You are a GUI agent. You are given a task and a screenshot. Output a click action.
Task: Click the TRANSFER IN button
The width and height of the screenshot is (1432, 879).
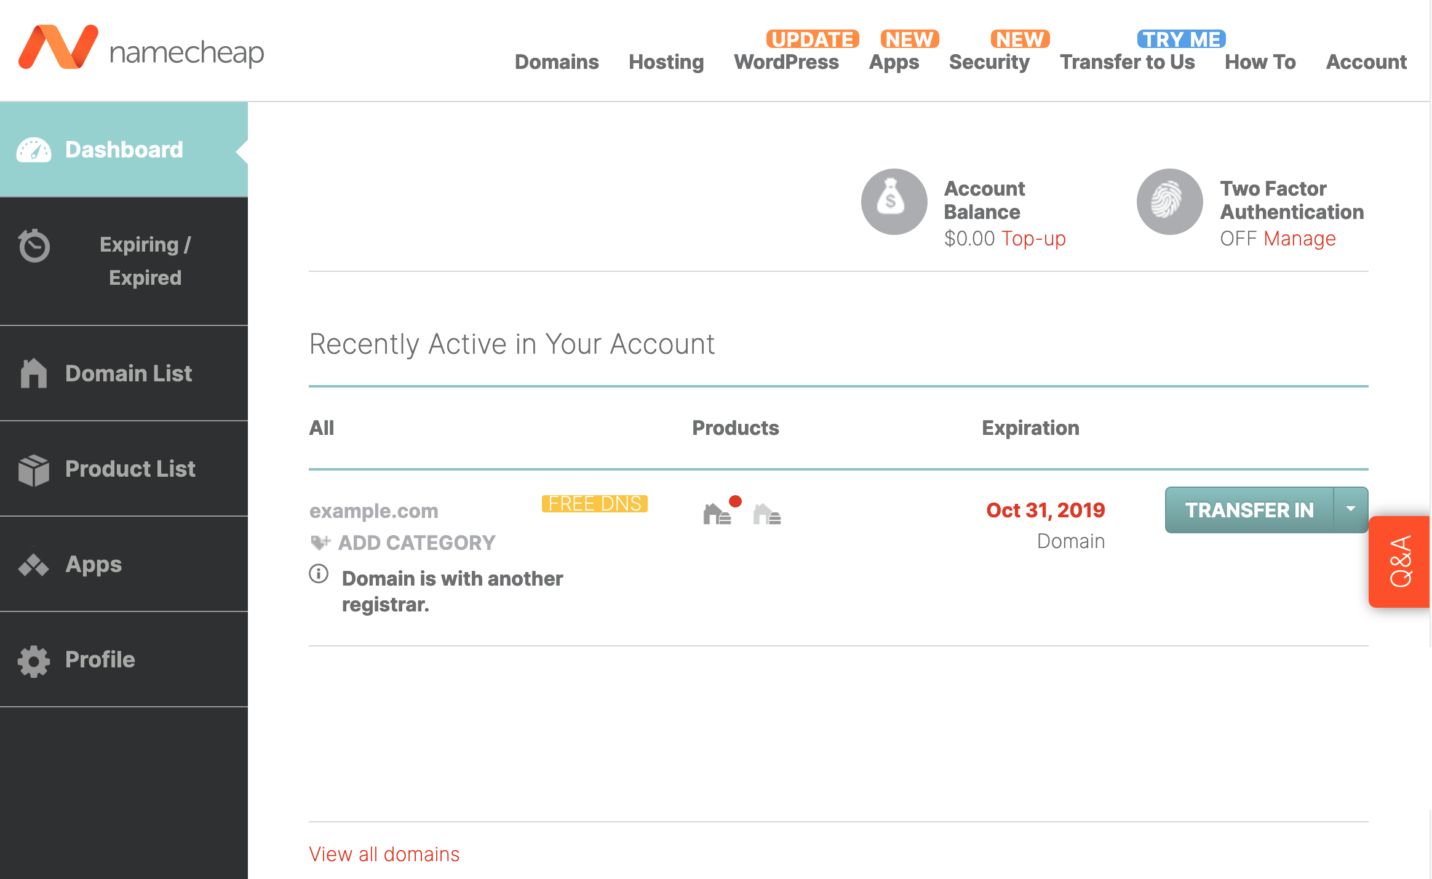[1249, 510]
